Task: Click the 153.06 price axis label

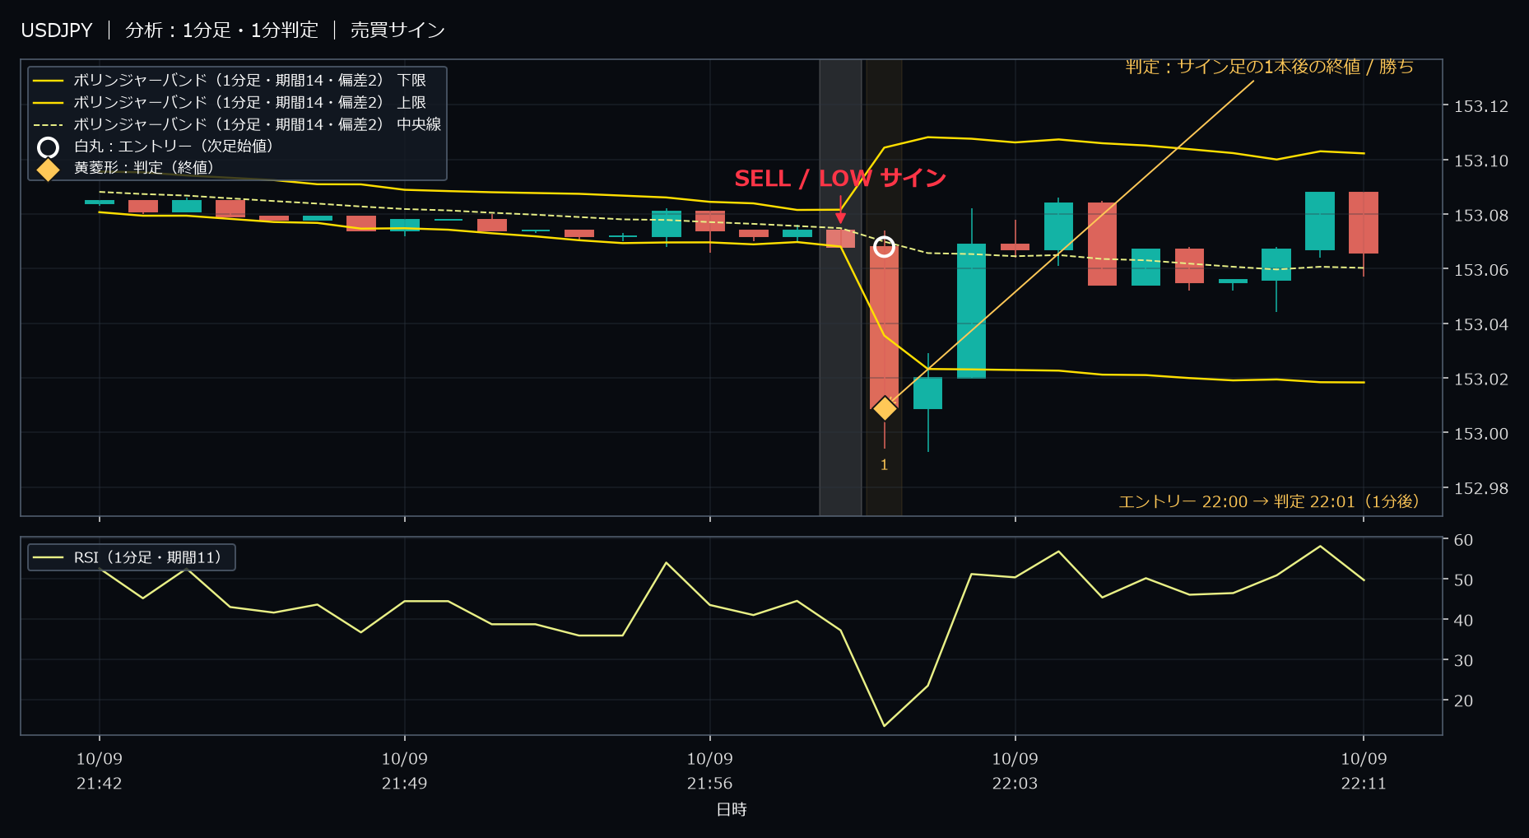Action: pyautogui.click(x=1481, y=270)
